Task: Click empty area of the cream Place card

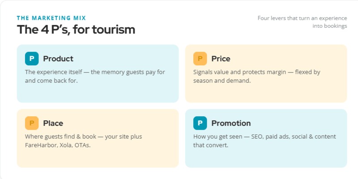Action: pos(98,158)
